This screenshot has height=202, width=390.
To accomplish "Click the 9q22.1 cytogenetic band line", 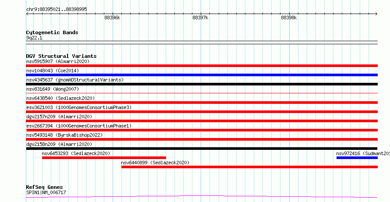I will 202,43.
